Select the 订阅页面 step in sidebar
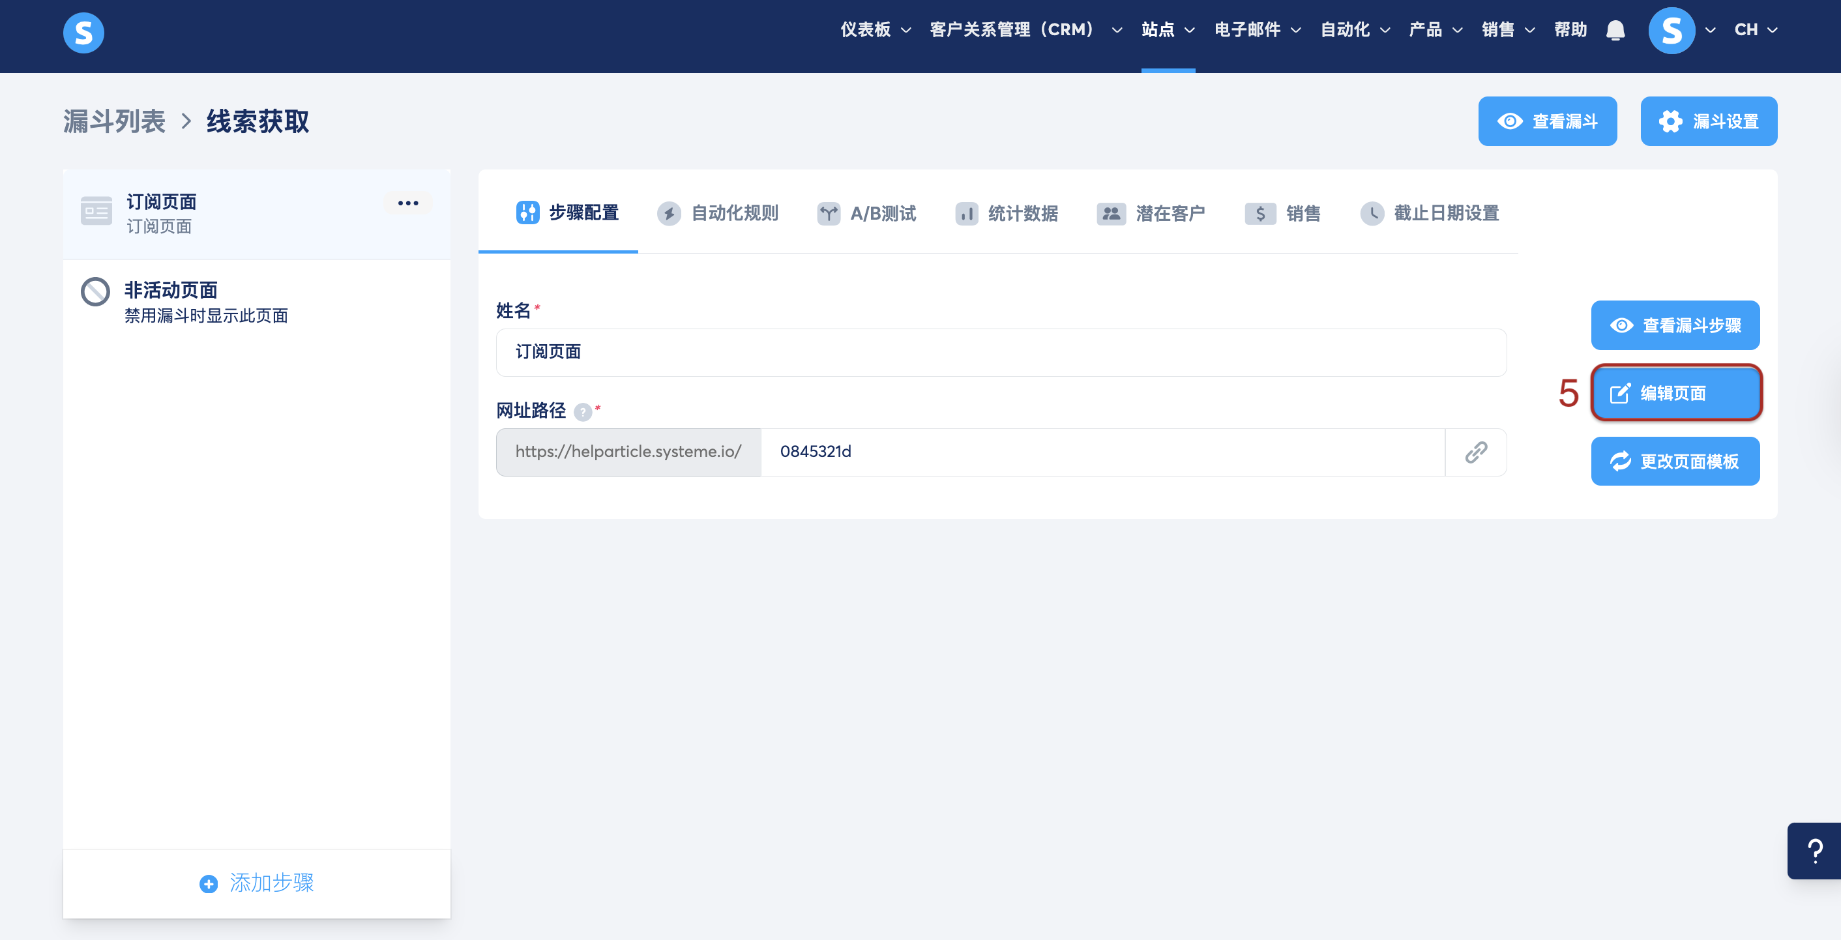 pos(257,214)
